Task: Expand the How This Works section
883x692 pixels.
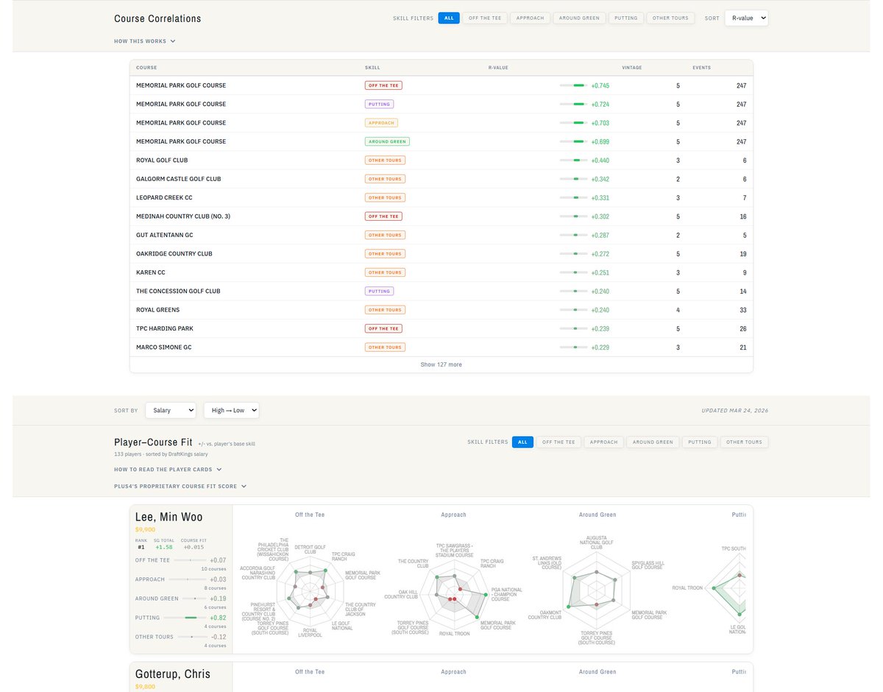Action: (x=145, y=41)
